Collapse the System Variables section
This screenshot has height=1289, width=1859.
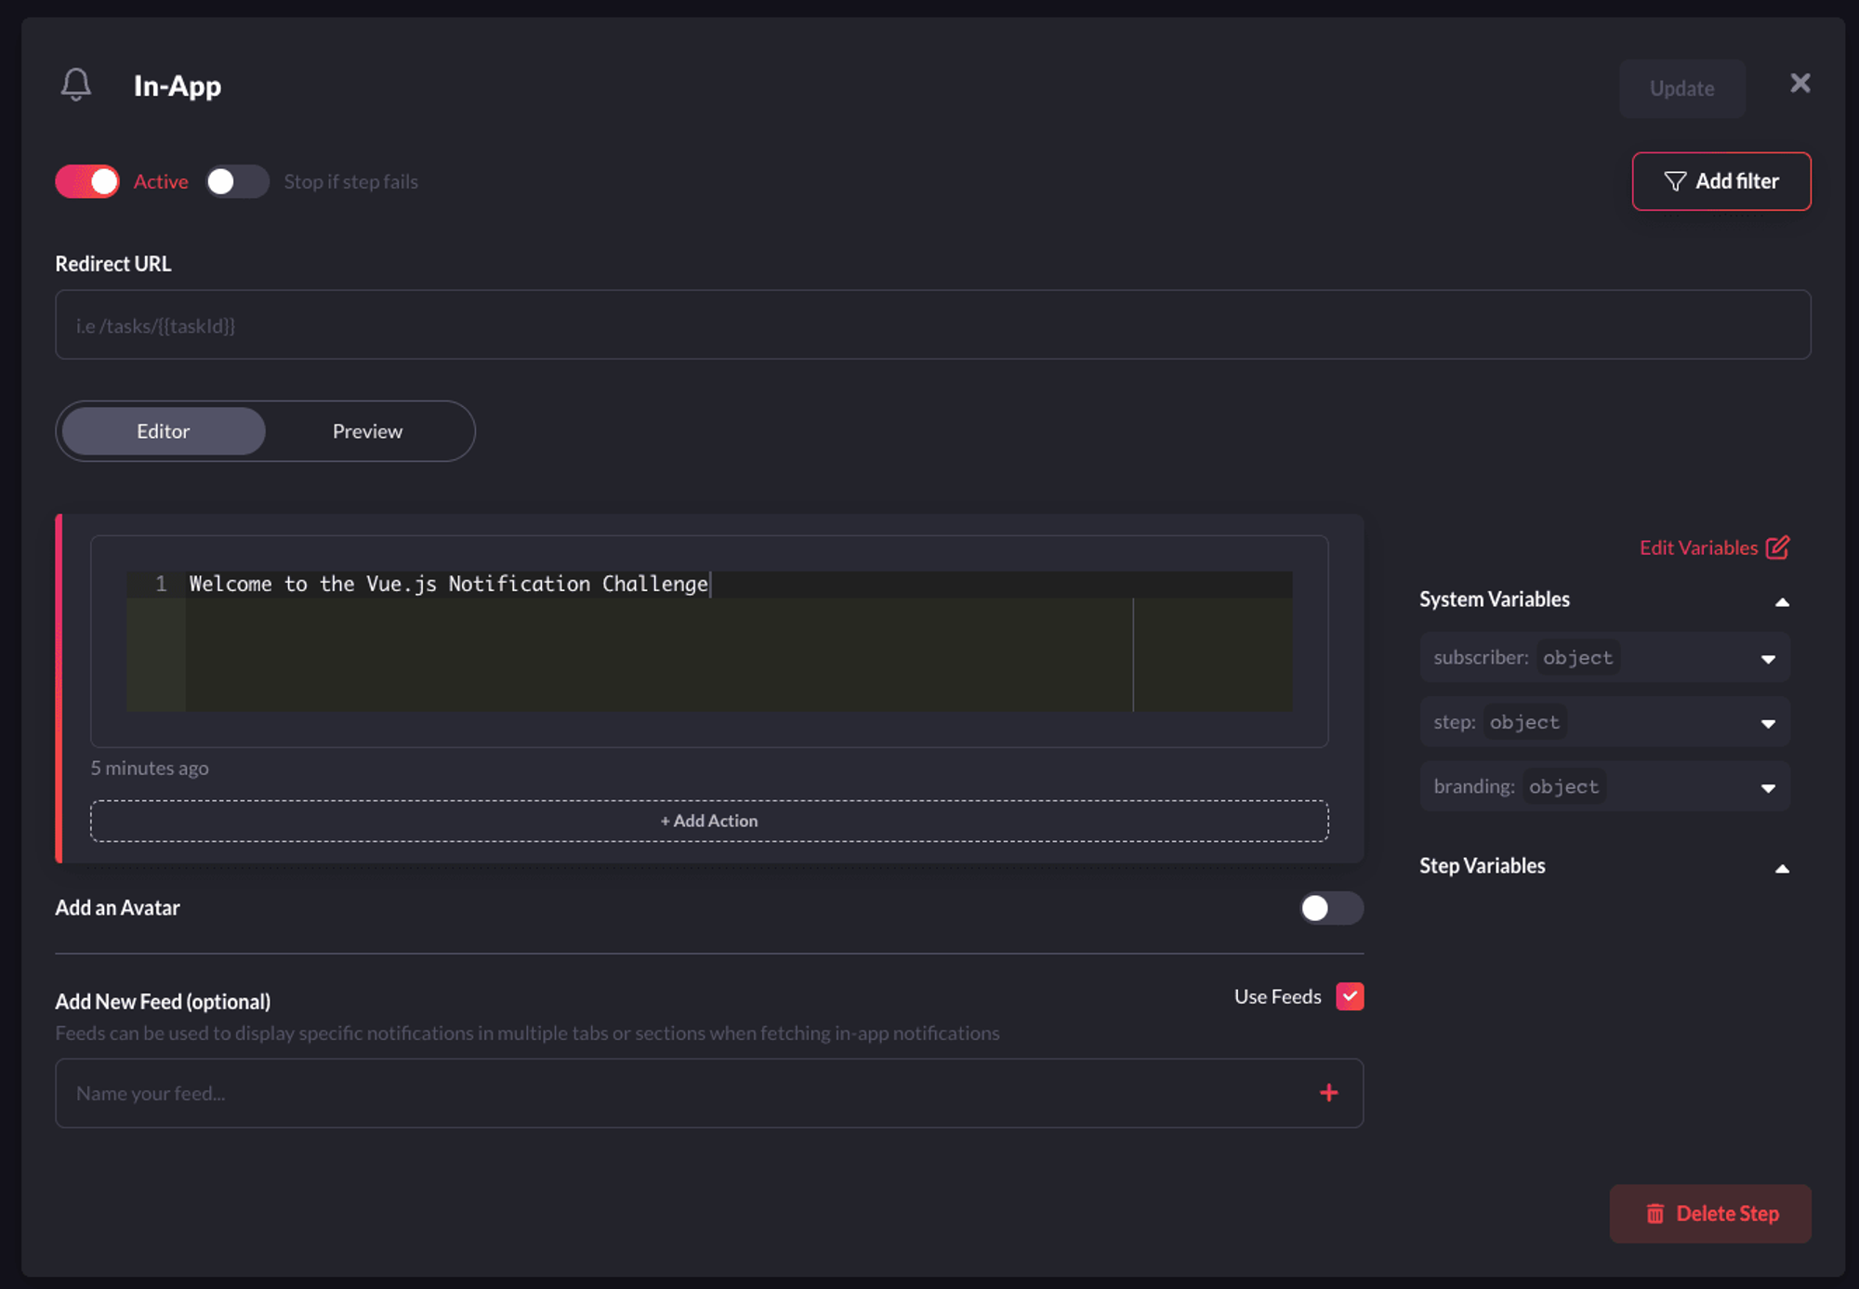(x=1781, y=601)
